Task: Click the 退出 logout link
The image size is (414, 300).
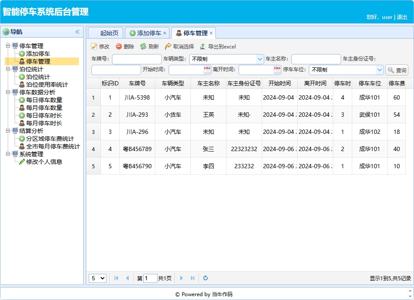Action: (x=402, y=17)
